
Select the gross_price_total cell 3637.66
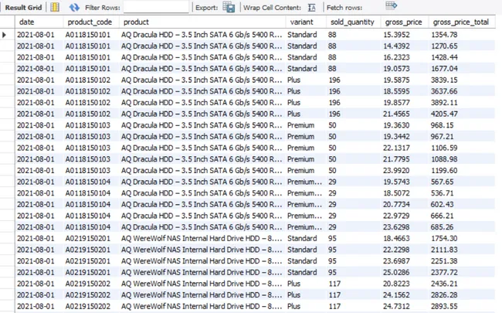tap(444, 91)
